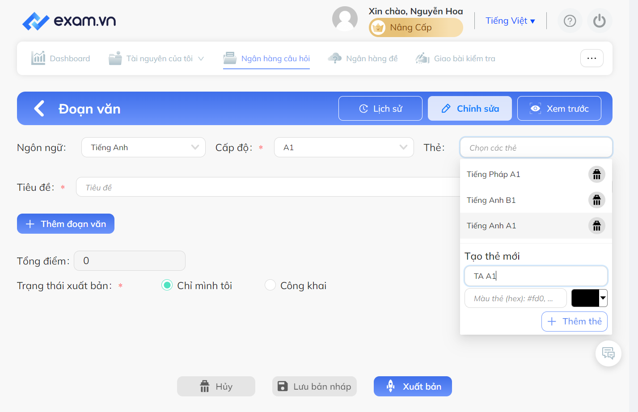
Task: Select the Tiếng Anh A1 tag row
Action: 536,226
